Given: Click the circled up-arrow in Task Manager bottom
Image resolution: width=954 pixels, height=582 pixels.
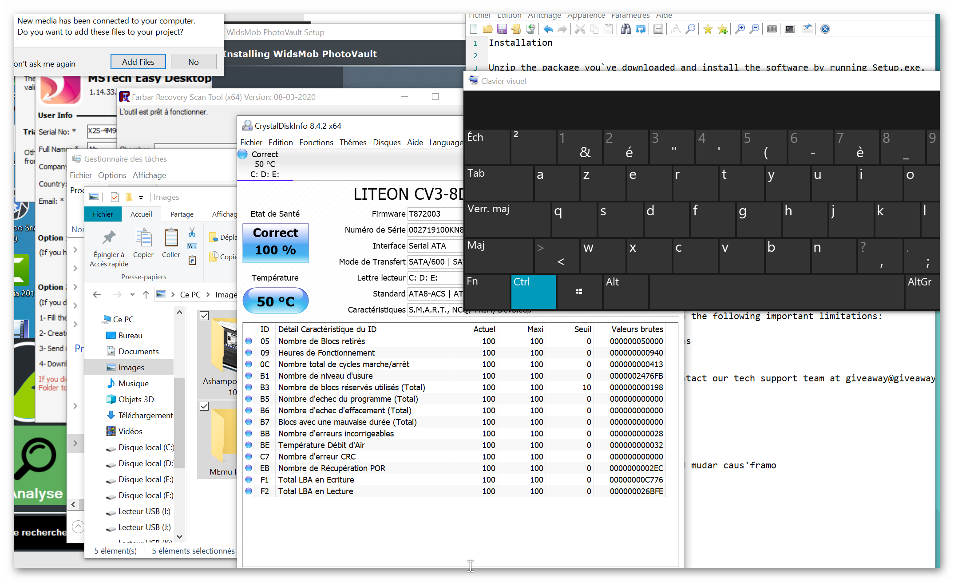Looking at the screenshot, I should tap(78, 527).
